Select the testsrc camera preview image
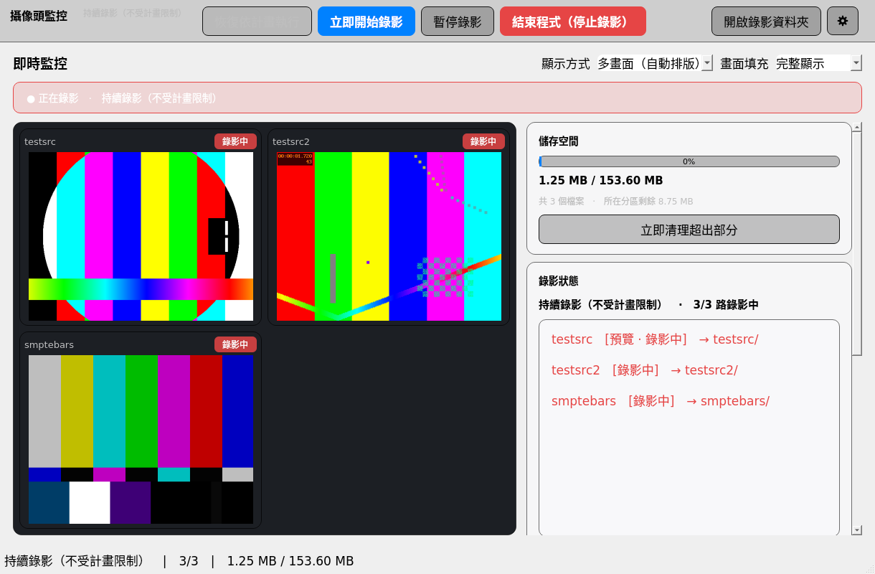The width and height of the screenshot is (875, 574). tap(141, 236)
